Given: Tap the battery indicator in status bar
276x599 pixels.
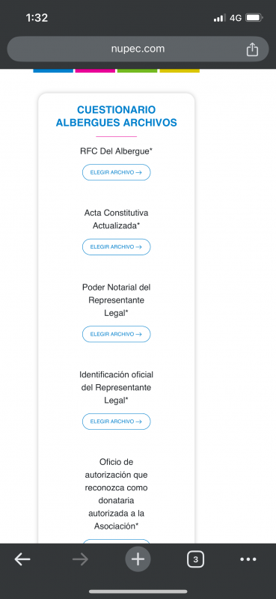Looking at the screenshot, I should coord(254,18).
